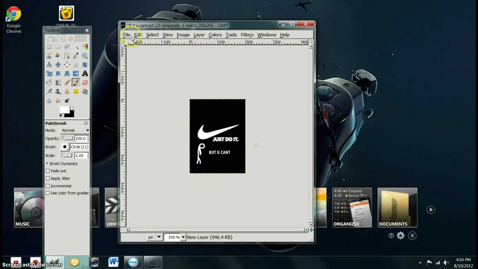Activate the Paths tool
Viewport: 478px width, 269px height.
click(x=67, y=56)
